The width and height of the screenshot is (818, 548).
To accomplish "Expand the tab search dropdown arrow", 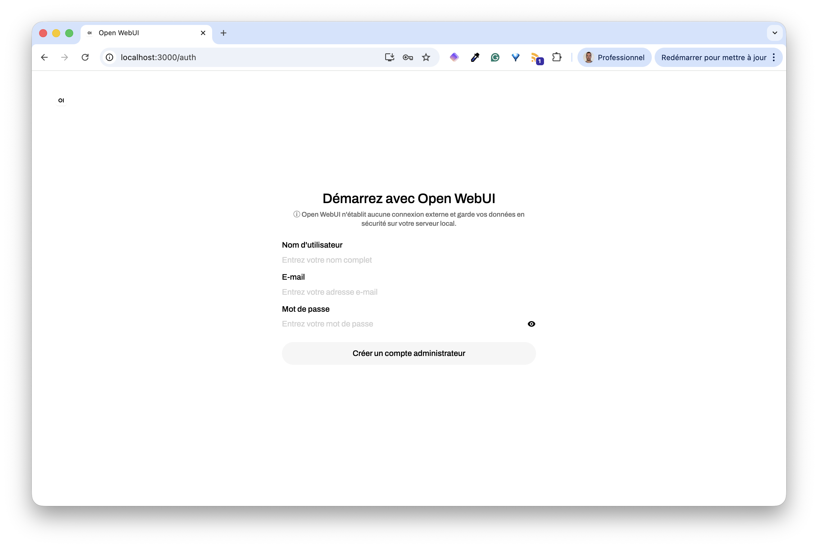I will (774, 33).
